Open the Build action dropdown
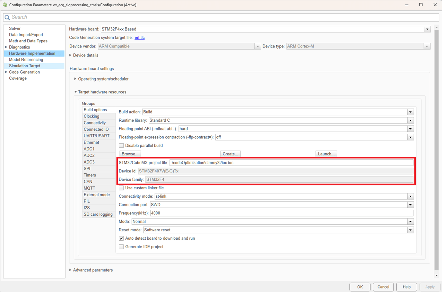Image resolution: width=442 pixels, height=292 pixels. tap(410, 112)
